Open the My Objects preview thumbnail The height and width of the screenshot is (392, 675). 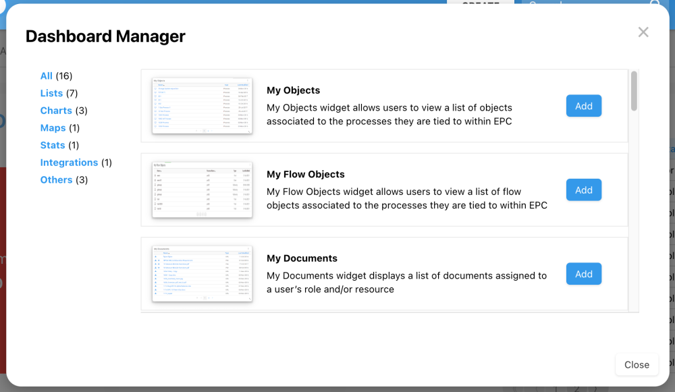[x=202, y=106]
